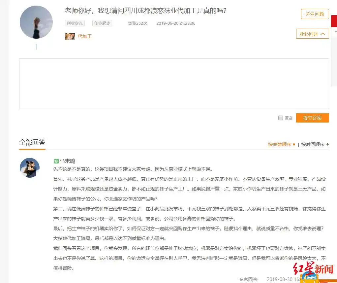Submit answer with 提交答案 button

click(x=312, y=118)
